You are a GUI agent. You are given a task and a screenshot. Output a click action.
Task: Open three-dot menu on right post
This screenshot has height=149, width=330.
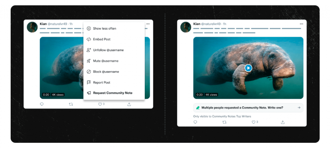tap(301, 24)
